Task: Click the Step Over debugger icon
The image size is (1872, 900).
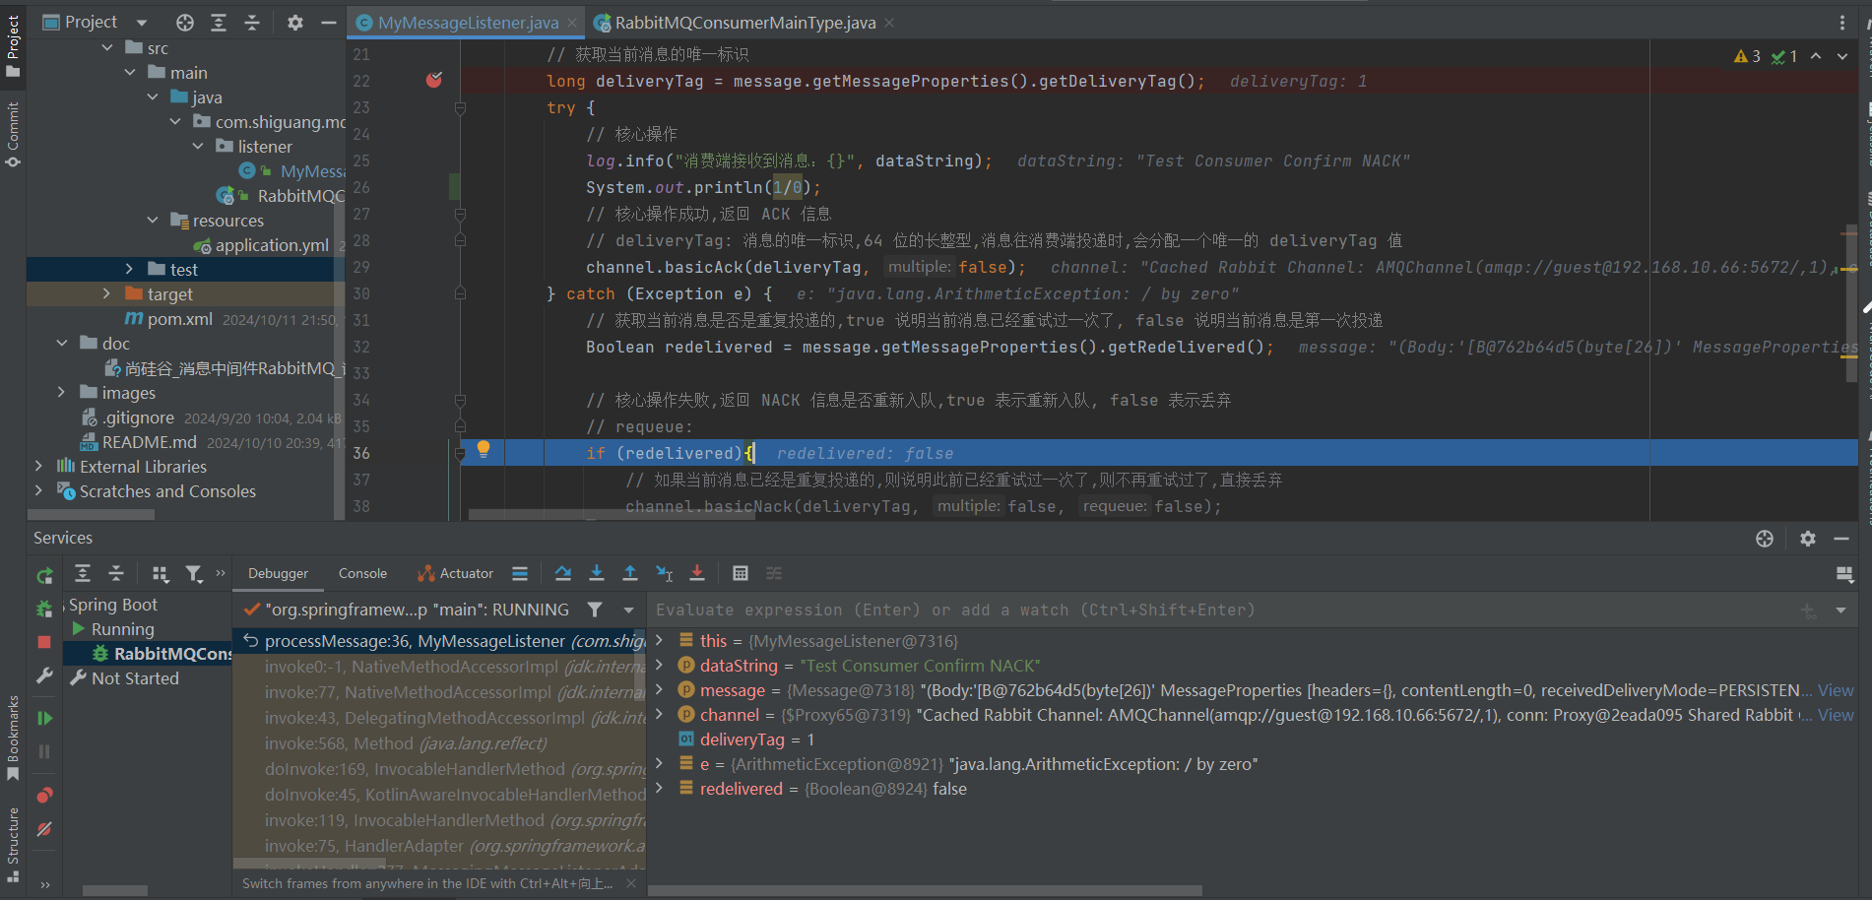Action: (562, 573)
